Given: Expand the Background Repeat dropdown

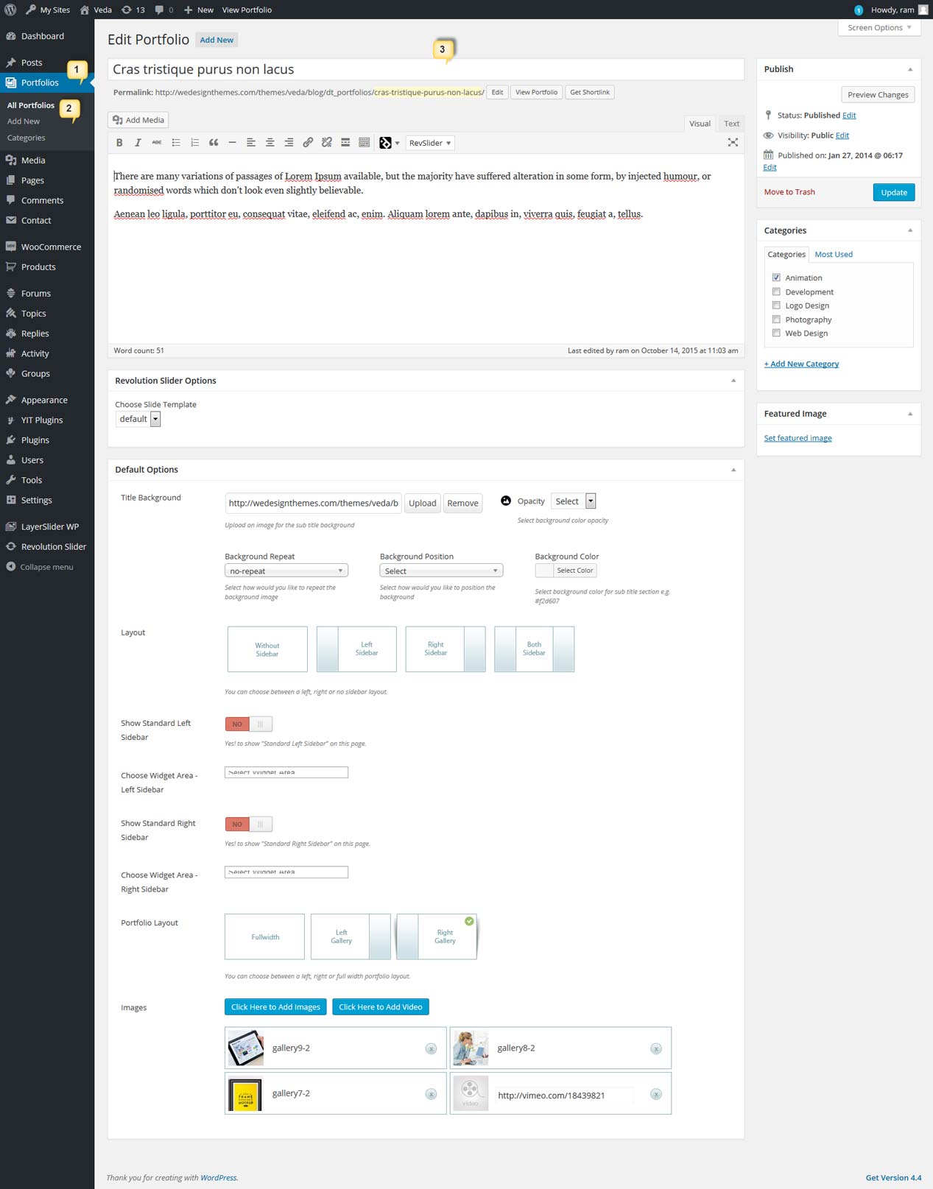Looking at the screenshot, I should tap(286, 571).
